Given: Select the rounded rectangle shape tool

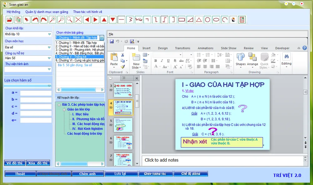Looking at the screenshot, I should (182, 20).
